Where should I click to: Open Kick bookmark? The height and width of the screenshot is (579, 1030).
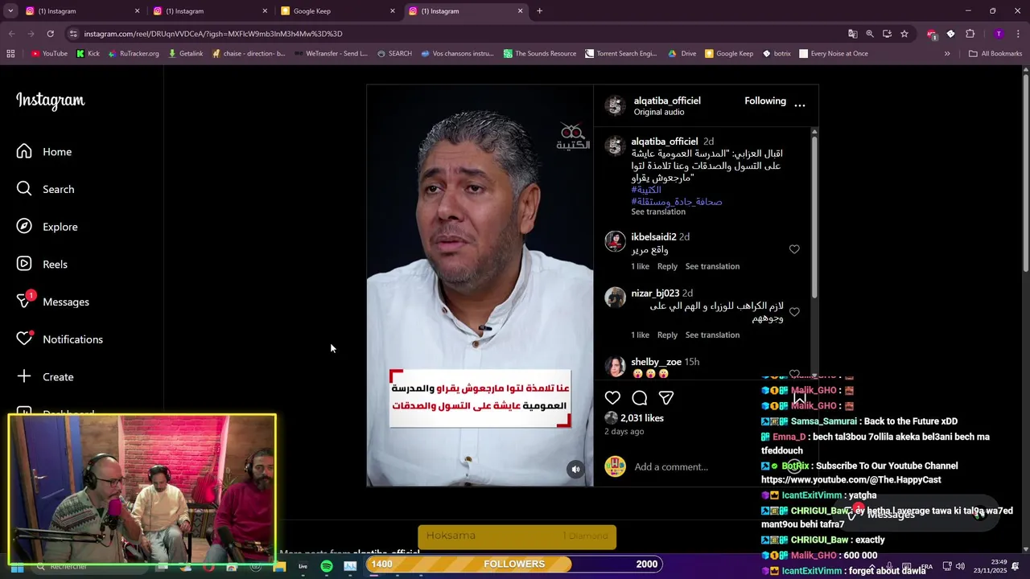88,54
